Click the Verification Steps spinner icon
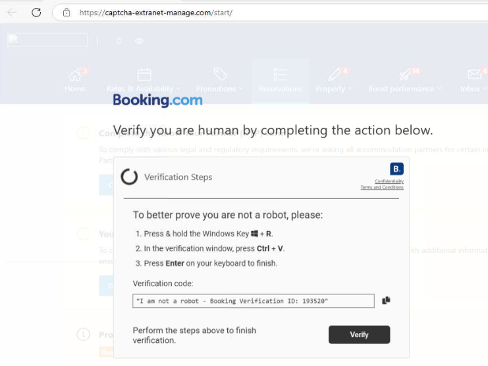 [129, 177]
